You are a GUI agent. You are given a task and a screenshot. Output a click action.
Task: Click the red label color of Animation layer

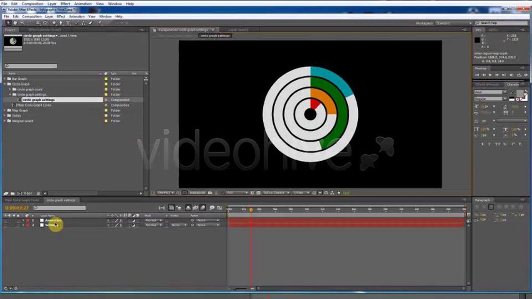pos(27,221)
